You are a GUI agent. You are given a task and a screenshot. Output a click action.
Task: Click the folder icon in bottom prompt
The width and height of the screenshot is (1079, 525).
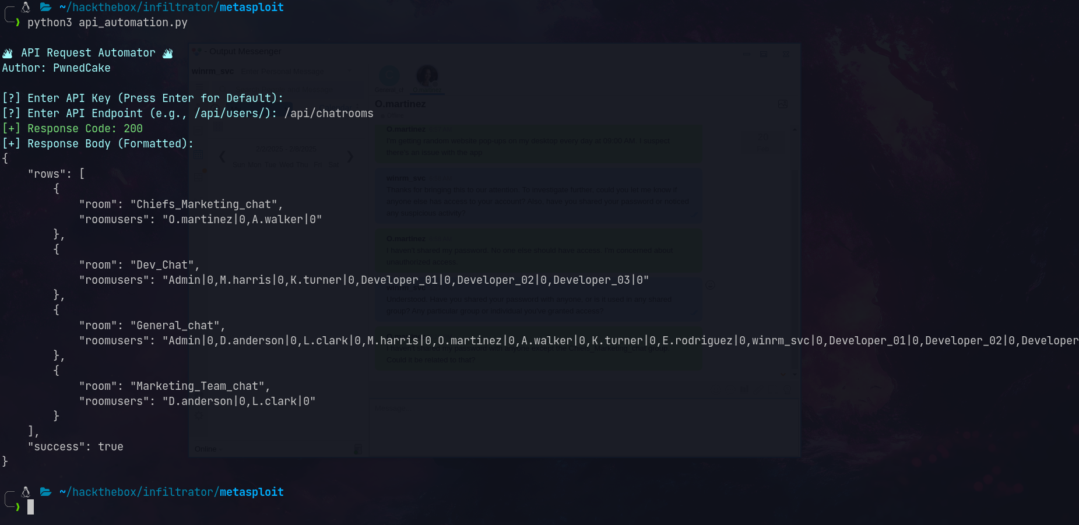[x=45, y=492]
